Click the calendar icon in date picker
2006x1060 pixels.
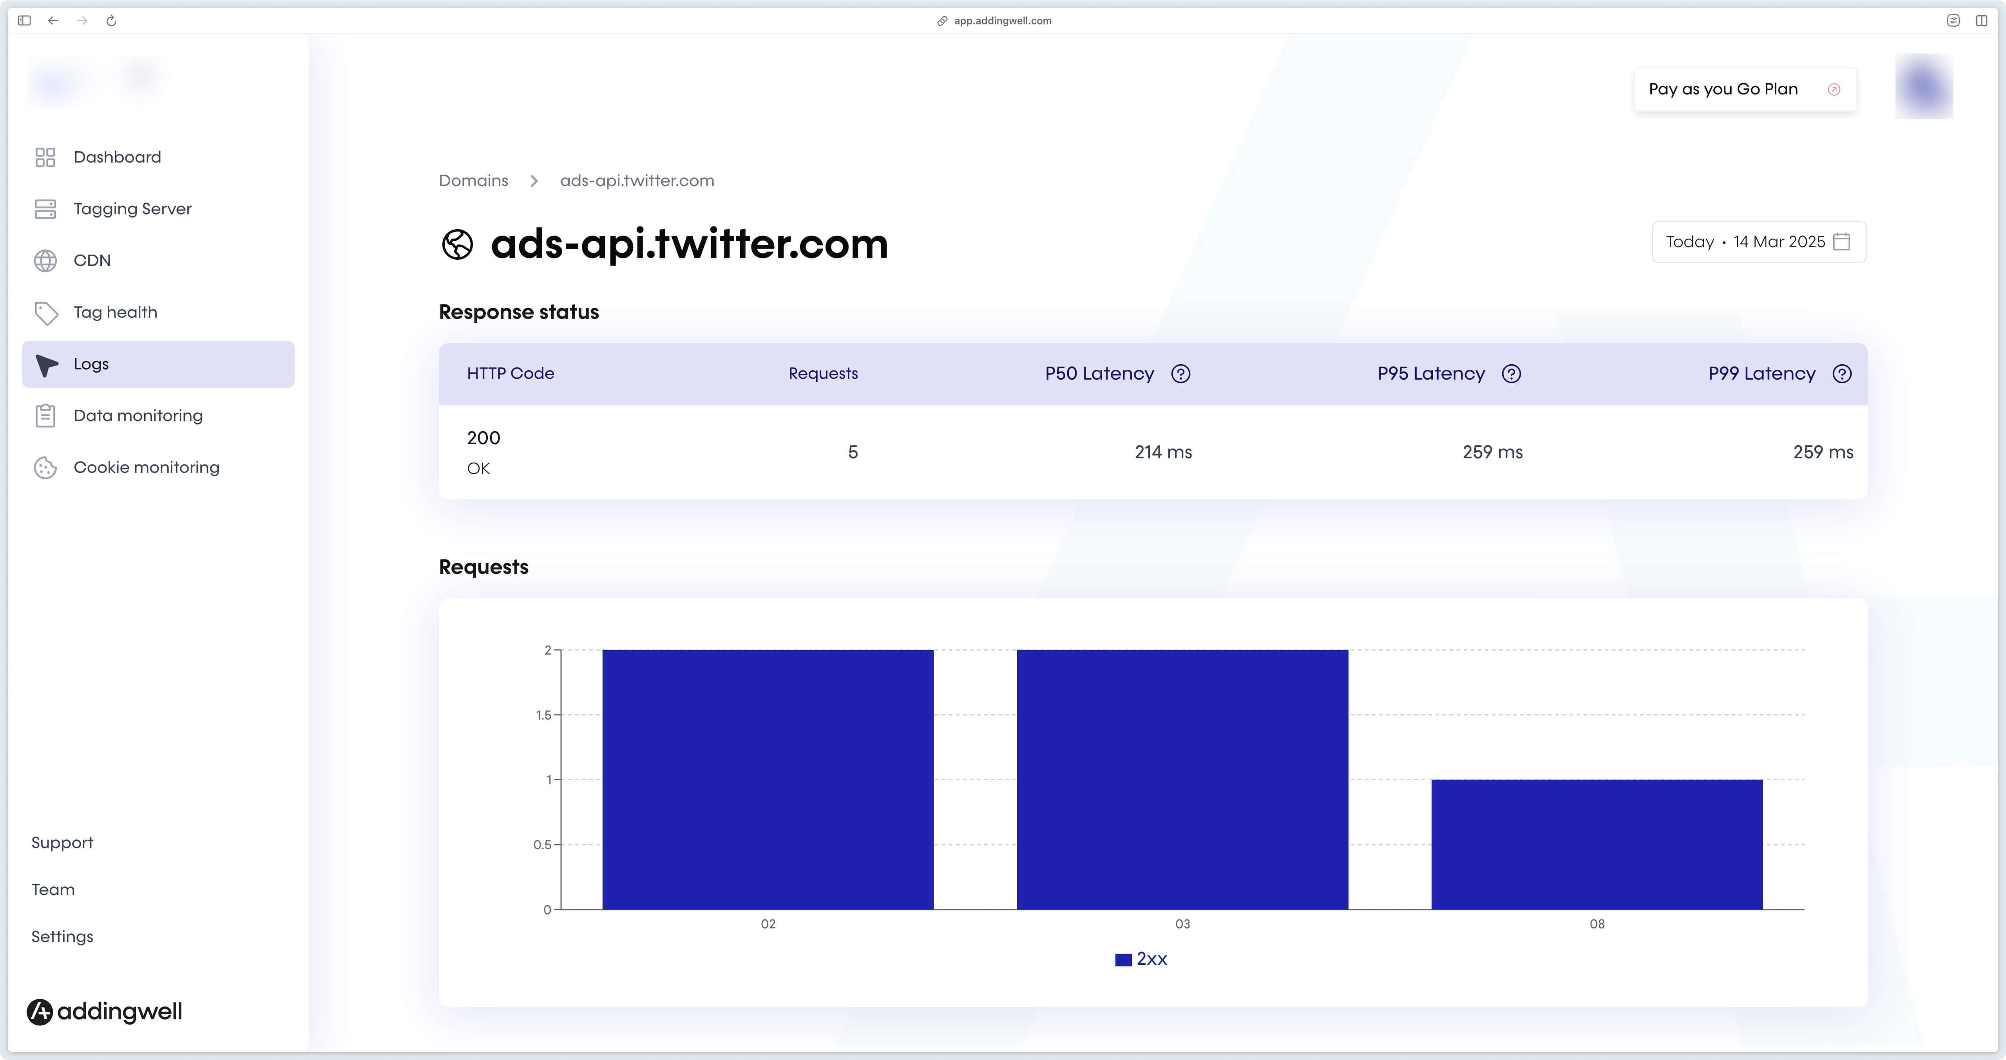pos(1842,241)
